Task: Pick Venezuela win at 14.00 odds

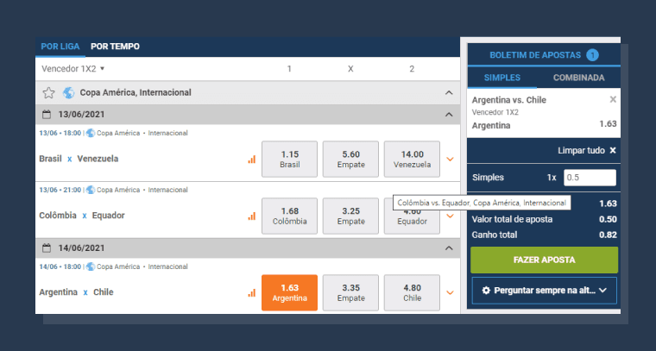Action: click(412, 160)
